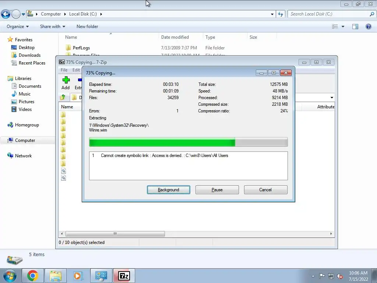Click the Explorer help question icon

coord(368,27)
